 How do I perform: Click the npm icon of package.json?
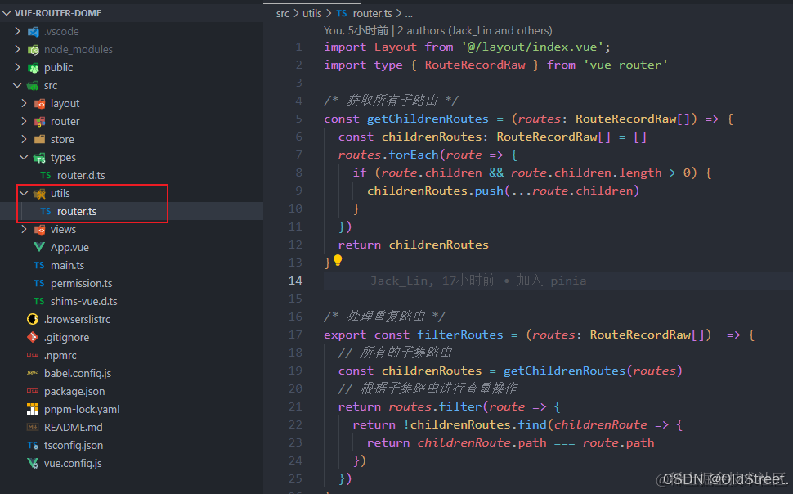(33, 391)
